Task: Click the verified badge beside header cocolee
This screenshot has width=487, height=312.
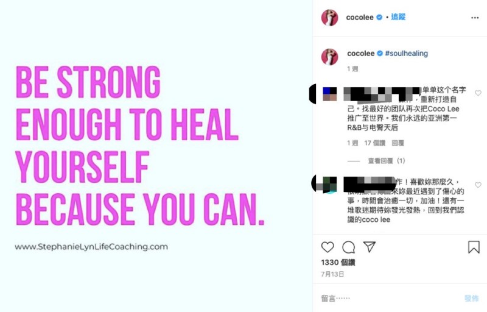Action: [379, 18]
